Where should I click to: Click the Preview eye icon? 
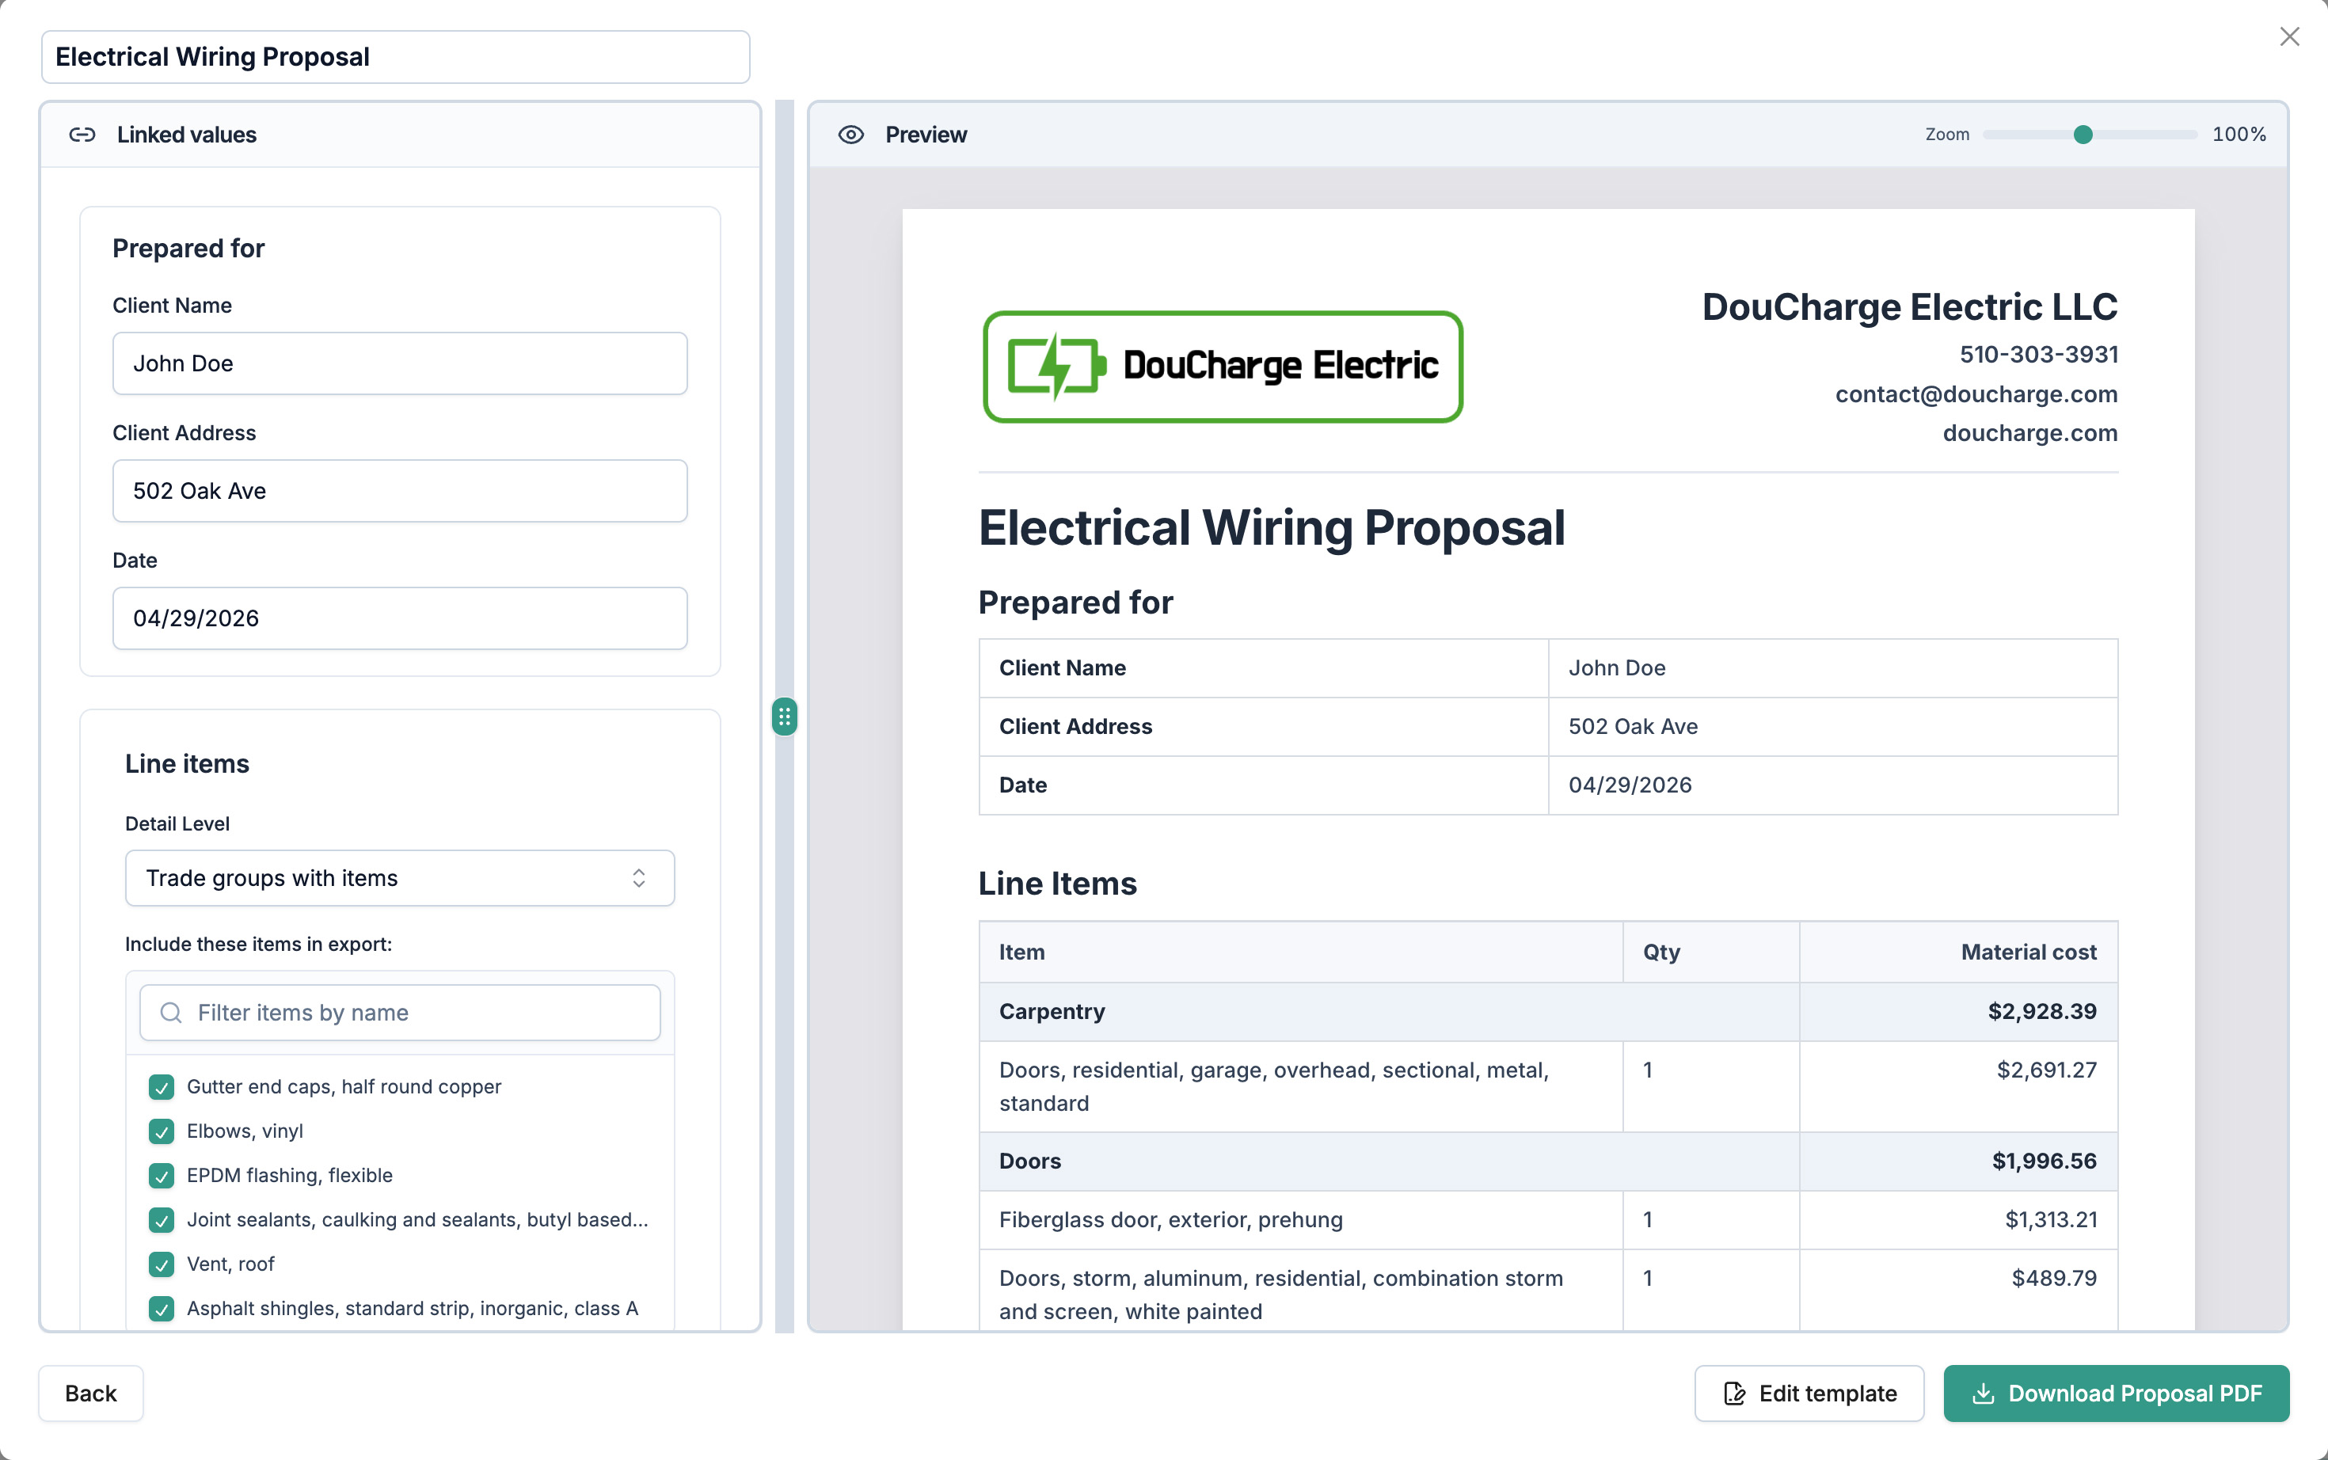pyautogui.click(x=850, y=135)
